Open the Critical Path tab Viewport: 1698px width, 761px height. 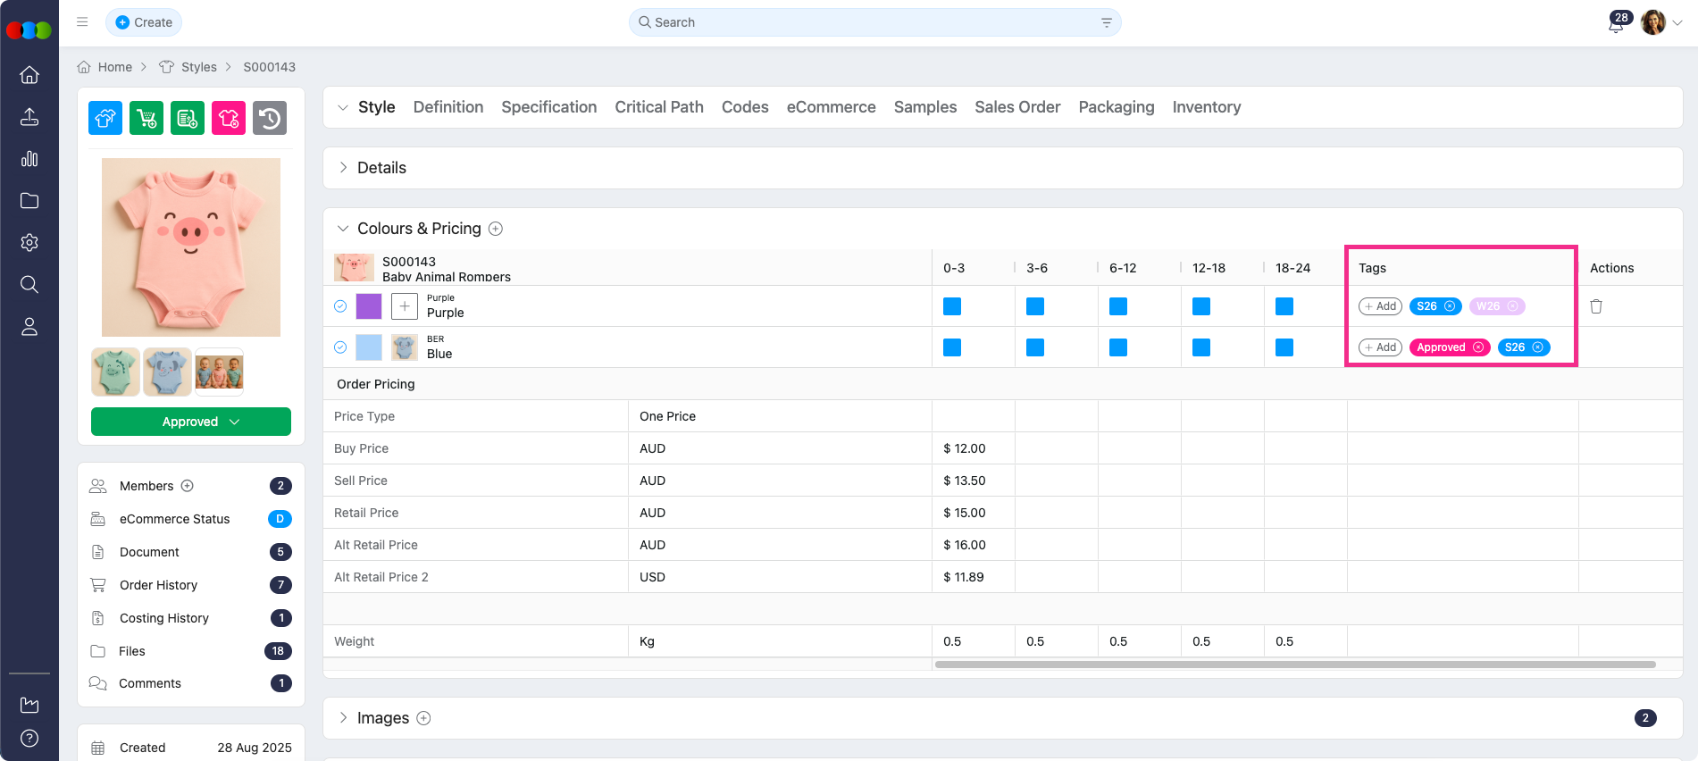[x=658, y=107]
